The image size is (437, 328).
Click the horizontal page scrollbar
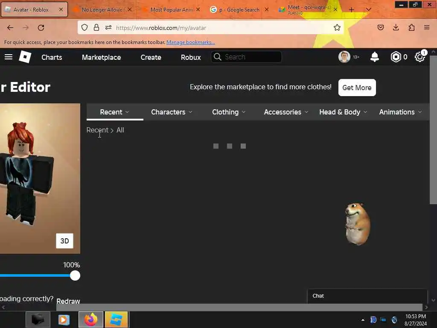239,307
